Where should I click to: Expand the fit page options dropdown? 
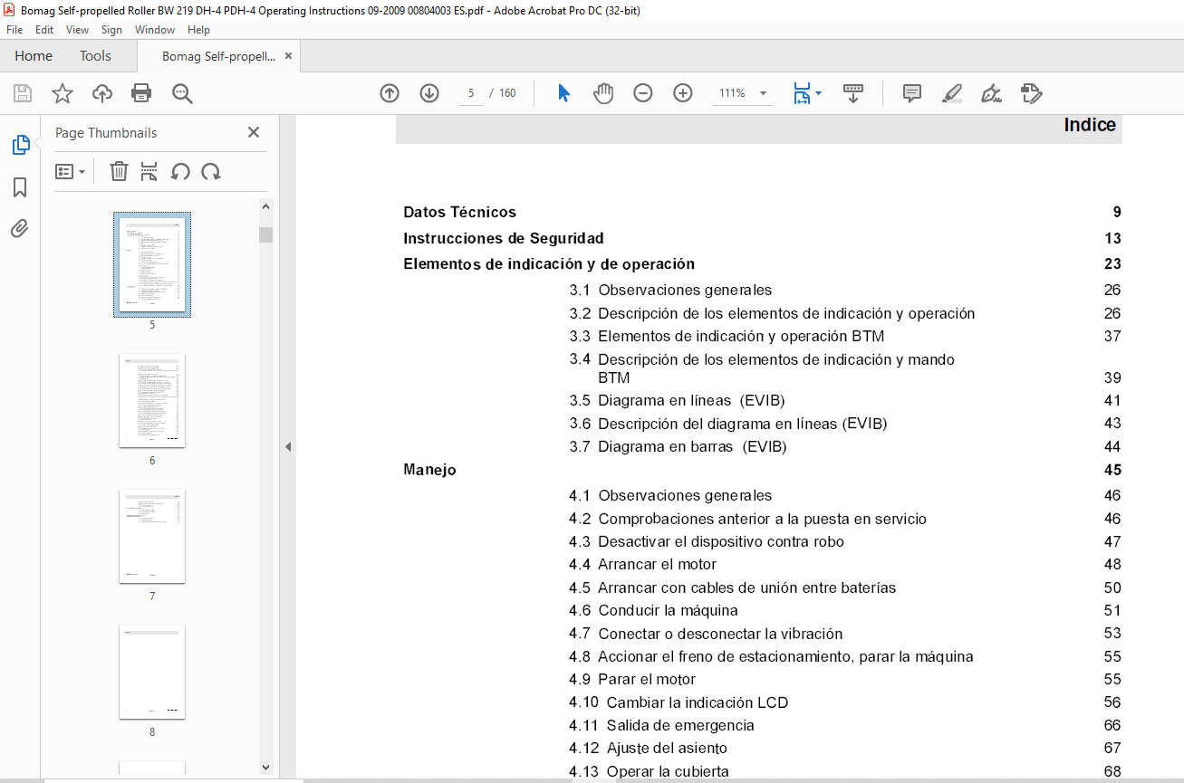point(819,93)
